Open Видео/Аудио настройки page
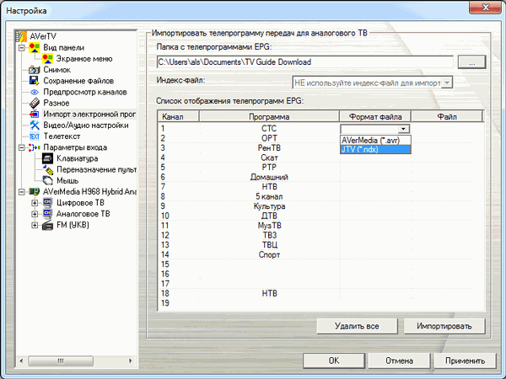506x379 pixels. [x=86, y=125]
